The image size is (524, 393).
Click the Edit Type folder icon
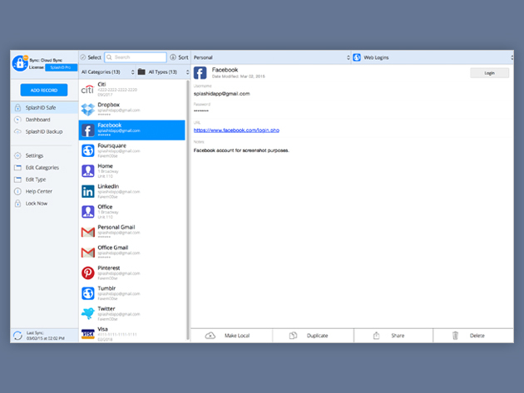pos(17,179)
